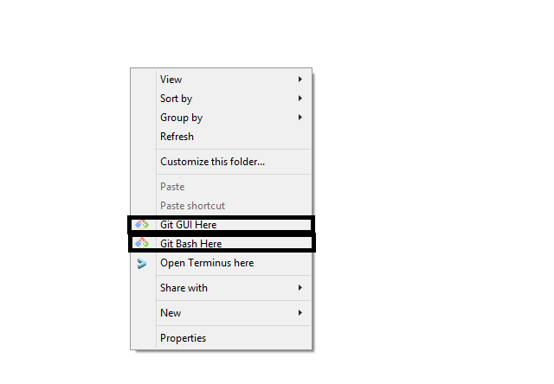The height and width of the screenshot is (384, 554).
Task: Select Open Terminus here text
Action: pos(207,263)
